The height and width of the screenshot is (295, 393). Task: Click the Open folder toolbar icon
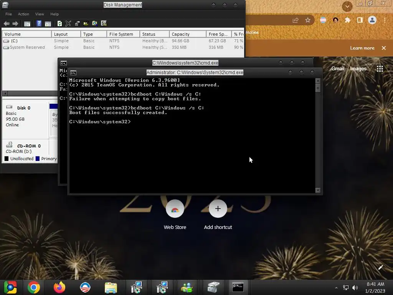point(86,23)
